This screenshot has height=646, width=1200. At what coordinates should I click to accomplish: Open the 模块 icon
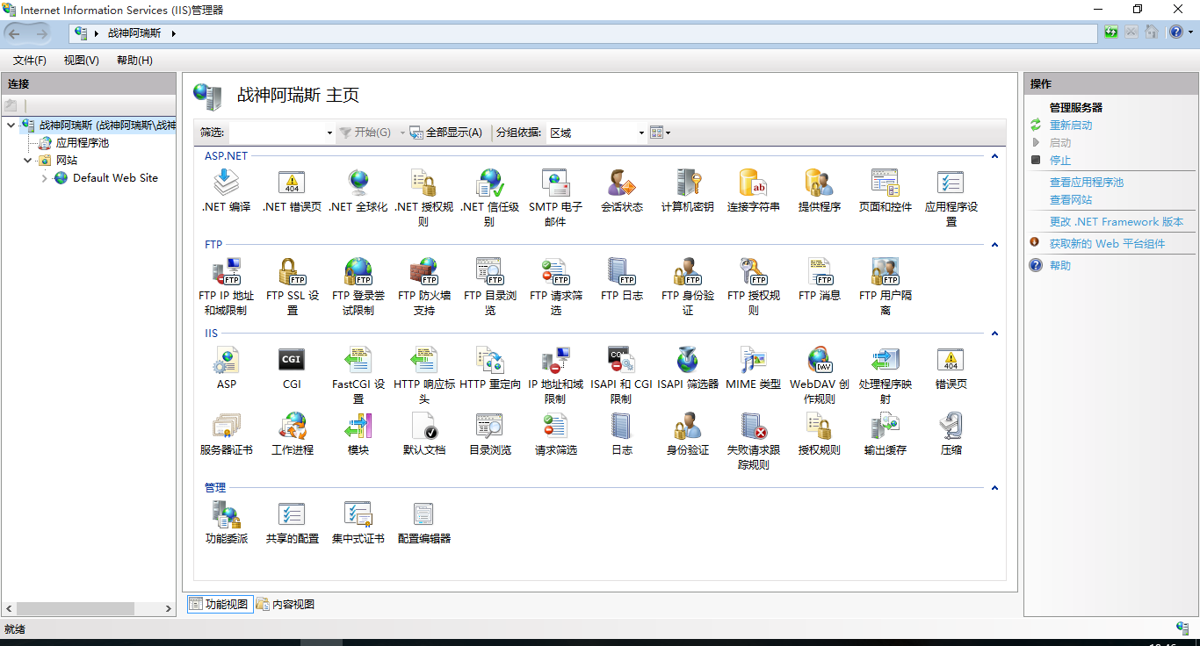click(x=358, y=426)
